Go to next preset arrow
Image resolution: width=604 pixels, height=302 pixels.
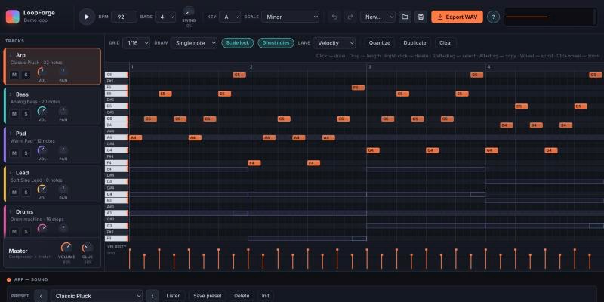(x=153, y=296)
